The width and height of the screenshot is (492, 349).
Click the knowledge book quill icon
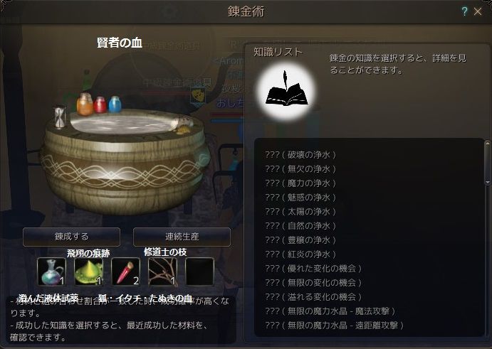coord(286,91)
